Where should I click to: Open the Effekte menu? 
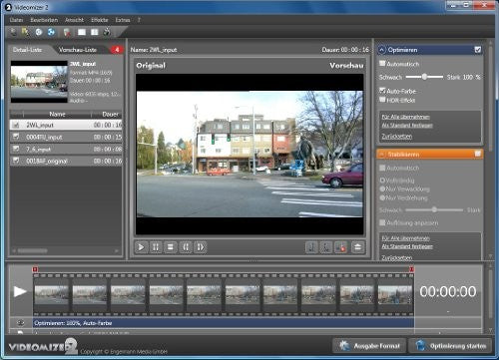[100, 20]
